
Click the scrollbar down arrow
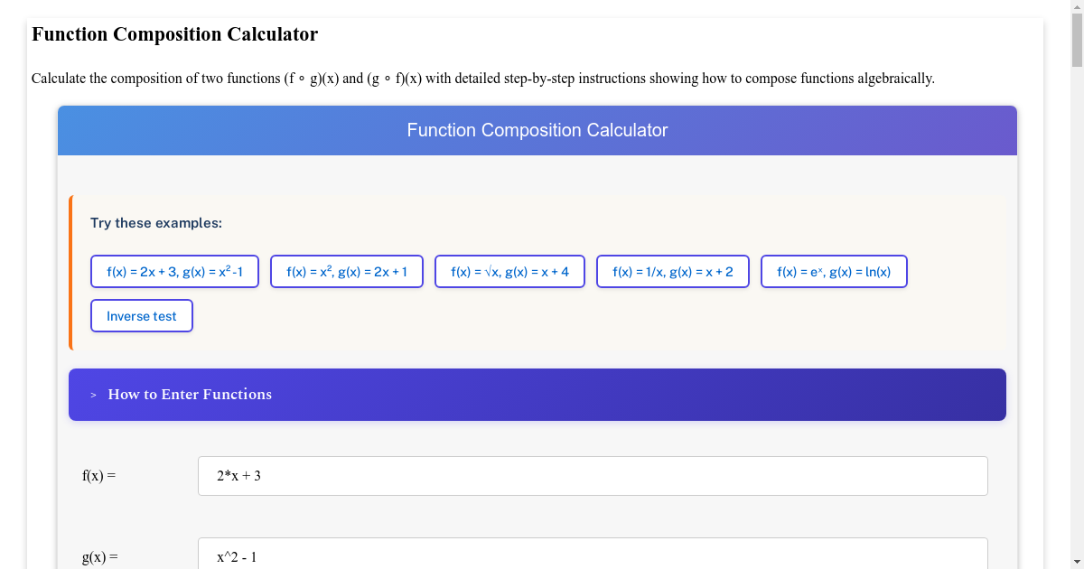1077,562
